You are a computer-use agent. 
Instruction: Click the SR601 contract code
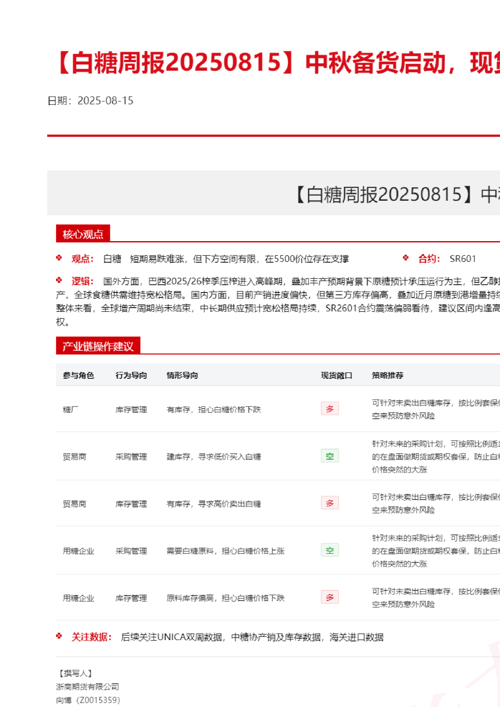(x=463, y=259)
